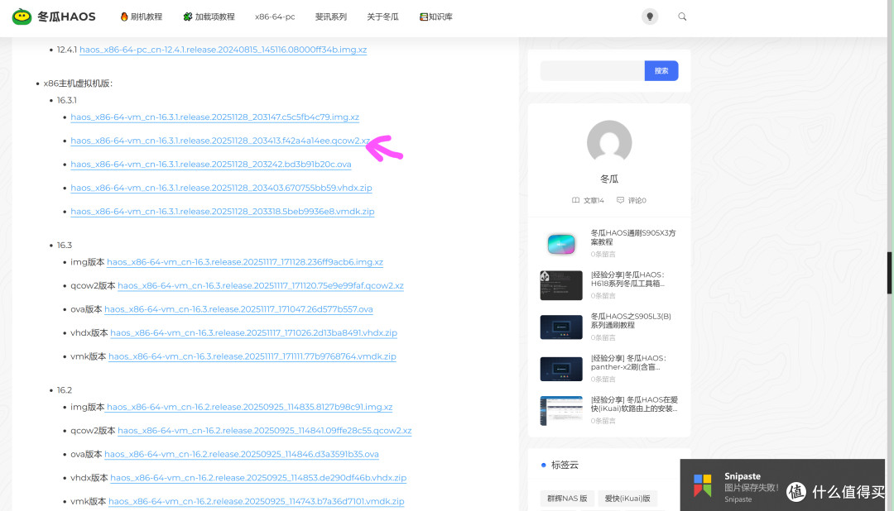This screenshot has width=894, height=511.
Task: Download 16.2 vhdx版本 link
Action: (258, 478)
